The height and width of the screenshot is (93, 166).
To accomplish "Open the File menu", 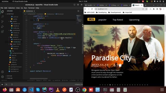I will click(x=2, y=8).
